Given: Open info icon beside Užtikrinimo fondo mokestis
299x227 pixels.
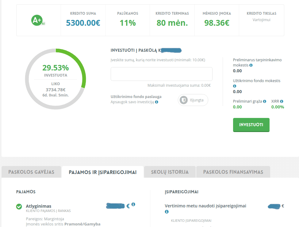Looking at the screenshot, I should [x=235, y=86].
